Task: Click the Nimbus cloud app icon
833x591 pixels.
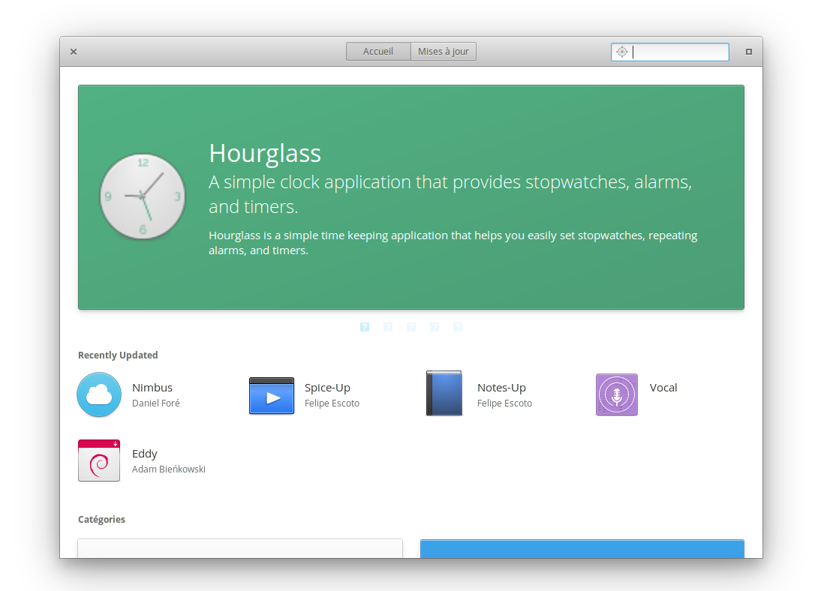Action: tap(99, 394)
